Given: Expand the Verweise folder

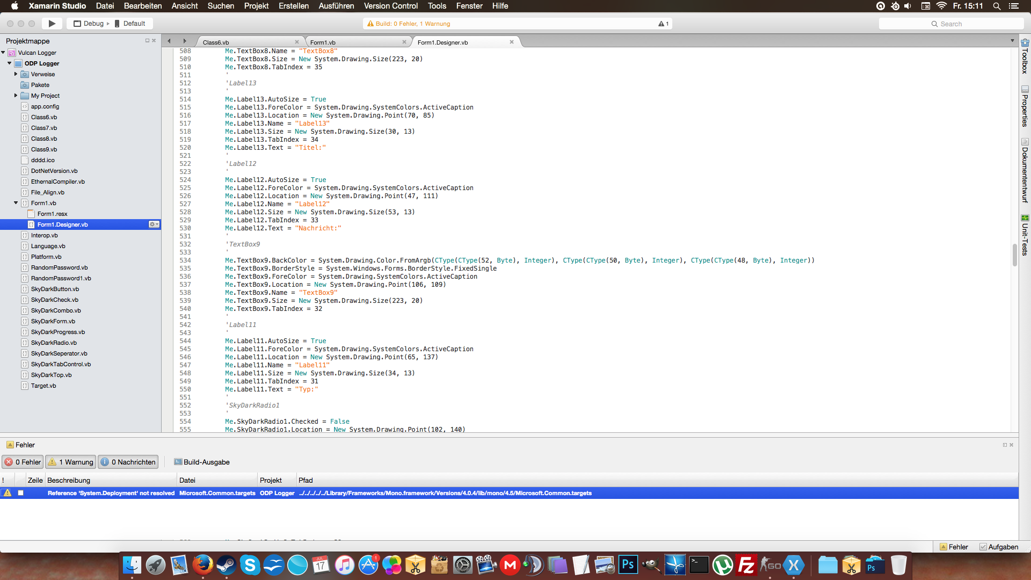Looking at the screenshot, I should click(16, 74).
